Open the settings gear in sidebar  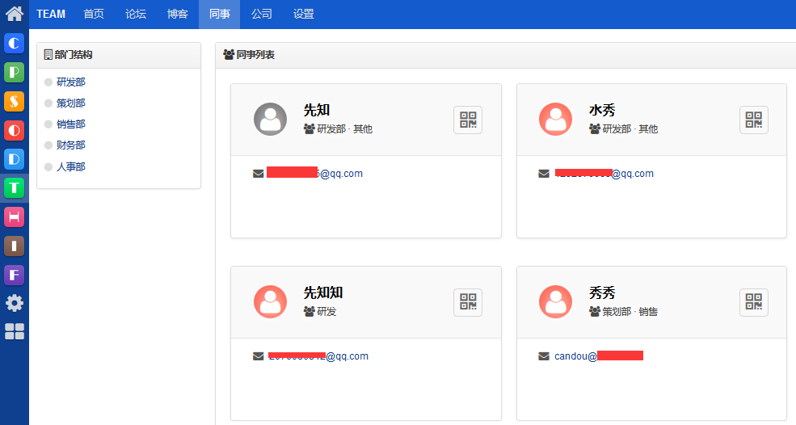(x=15, y=303)
